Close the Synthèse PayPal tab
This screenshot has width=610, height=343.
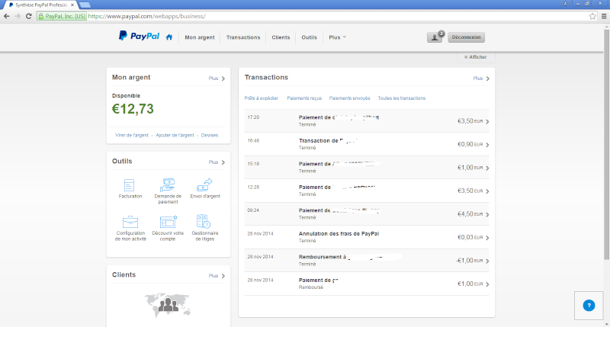coord(72,5)
